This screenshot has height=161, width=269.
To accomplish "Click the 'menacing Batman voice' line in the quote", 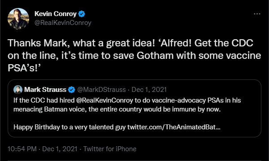I will [117, 109].
